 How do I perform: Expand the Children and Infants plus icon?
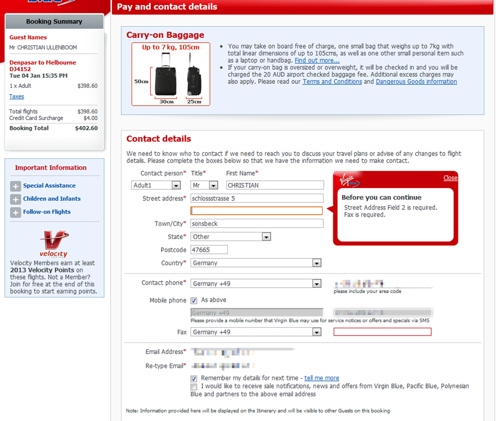15,199
